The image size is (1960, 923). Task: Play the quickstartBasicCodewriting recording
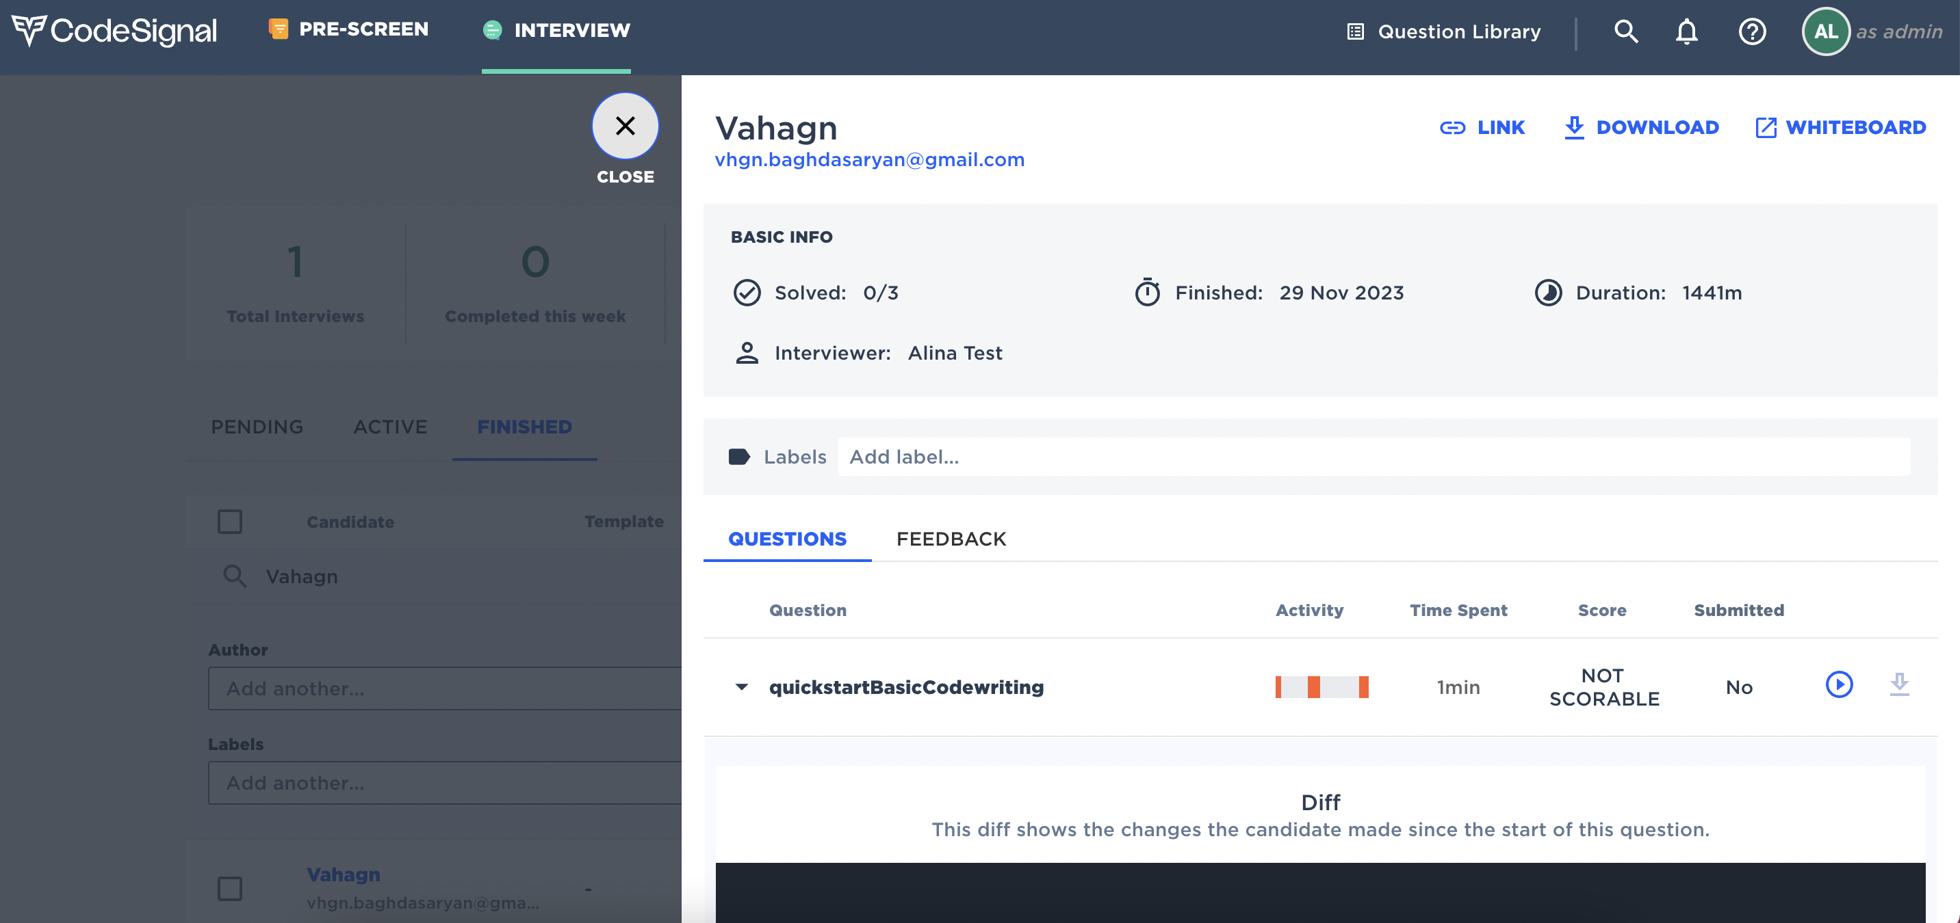[x=1838, y=685]
